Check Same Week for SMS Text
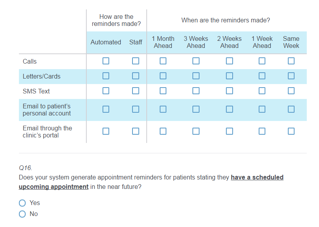Viewport: 319px width, 227px height. 291,91
